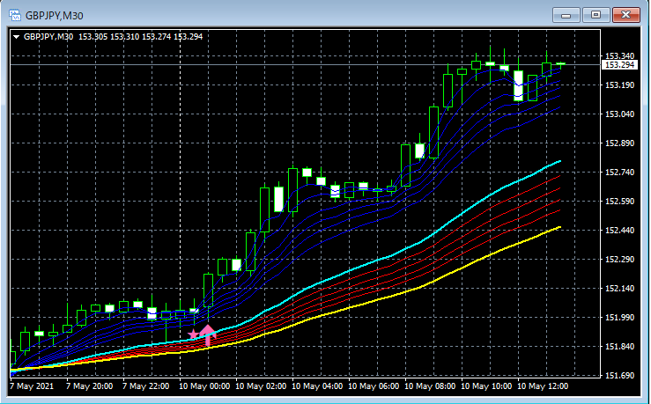
Task: Select the 10 May 00:00 time label
Action: point(204,386)
